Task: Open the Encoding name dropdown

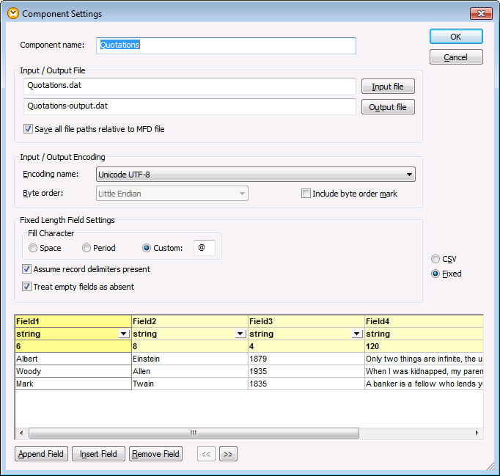Action: (408, 175)
